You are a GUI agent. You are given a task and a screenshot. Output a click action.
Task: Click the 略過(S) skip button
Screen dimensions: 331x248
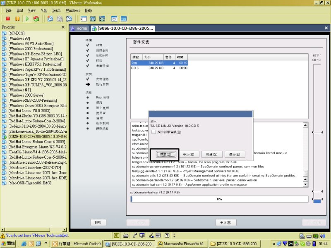tap(211, 154)
